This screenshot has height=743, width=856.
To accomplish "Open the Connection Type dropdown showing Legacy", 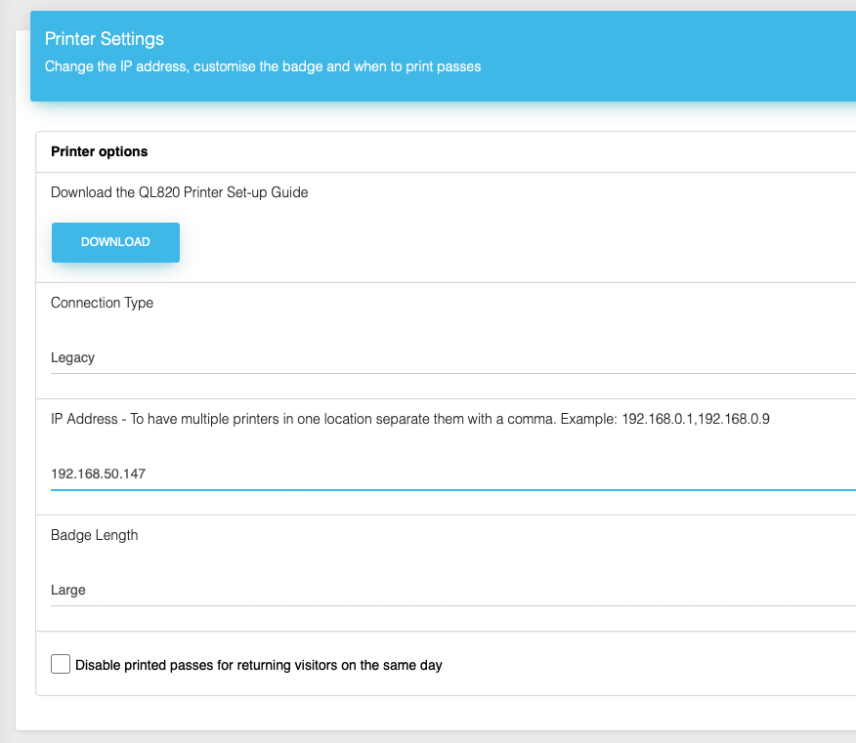I will (453, 358).
